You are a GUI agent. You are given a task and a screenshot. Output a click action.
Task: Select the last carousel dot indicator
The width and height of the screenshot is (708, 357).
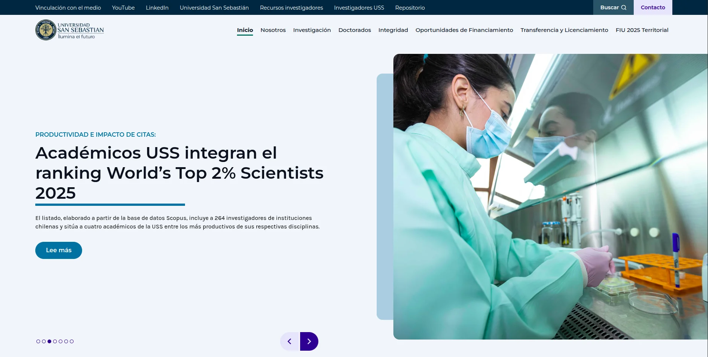72,341
